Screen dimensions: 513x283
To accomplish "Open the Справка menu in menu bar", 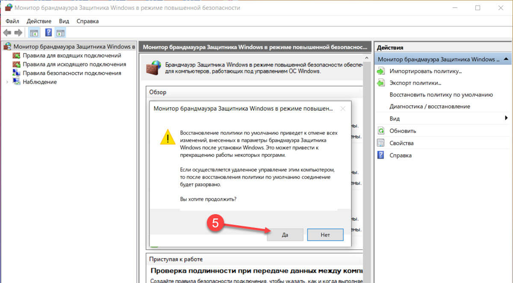I will (x=88, y=21).
